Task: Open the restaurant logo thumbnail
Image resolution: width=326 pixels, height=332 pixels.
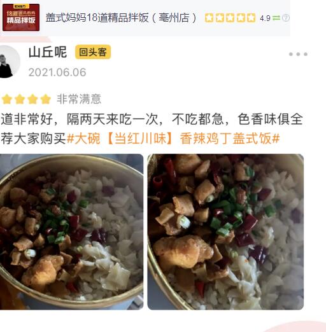Action: [x=21, y=17]
